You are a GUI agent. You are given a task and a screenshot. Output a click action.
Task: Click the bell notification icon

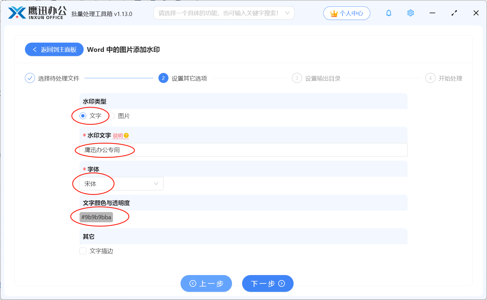tap(388, 13)
